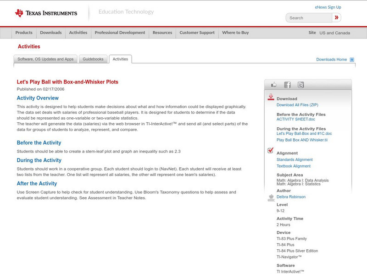Click the TI-84 Plus Silver Edition entry
Screen dimensions: 367x274
coord(297,251)
